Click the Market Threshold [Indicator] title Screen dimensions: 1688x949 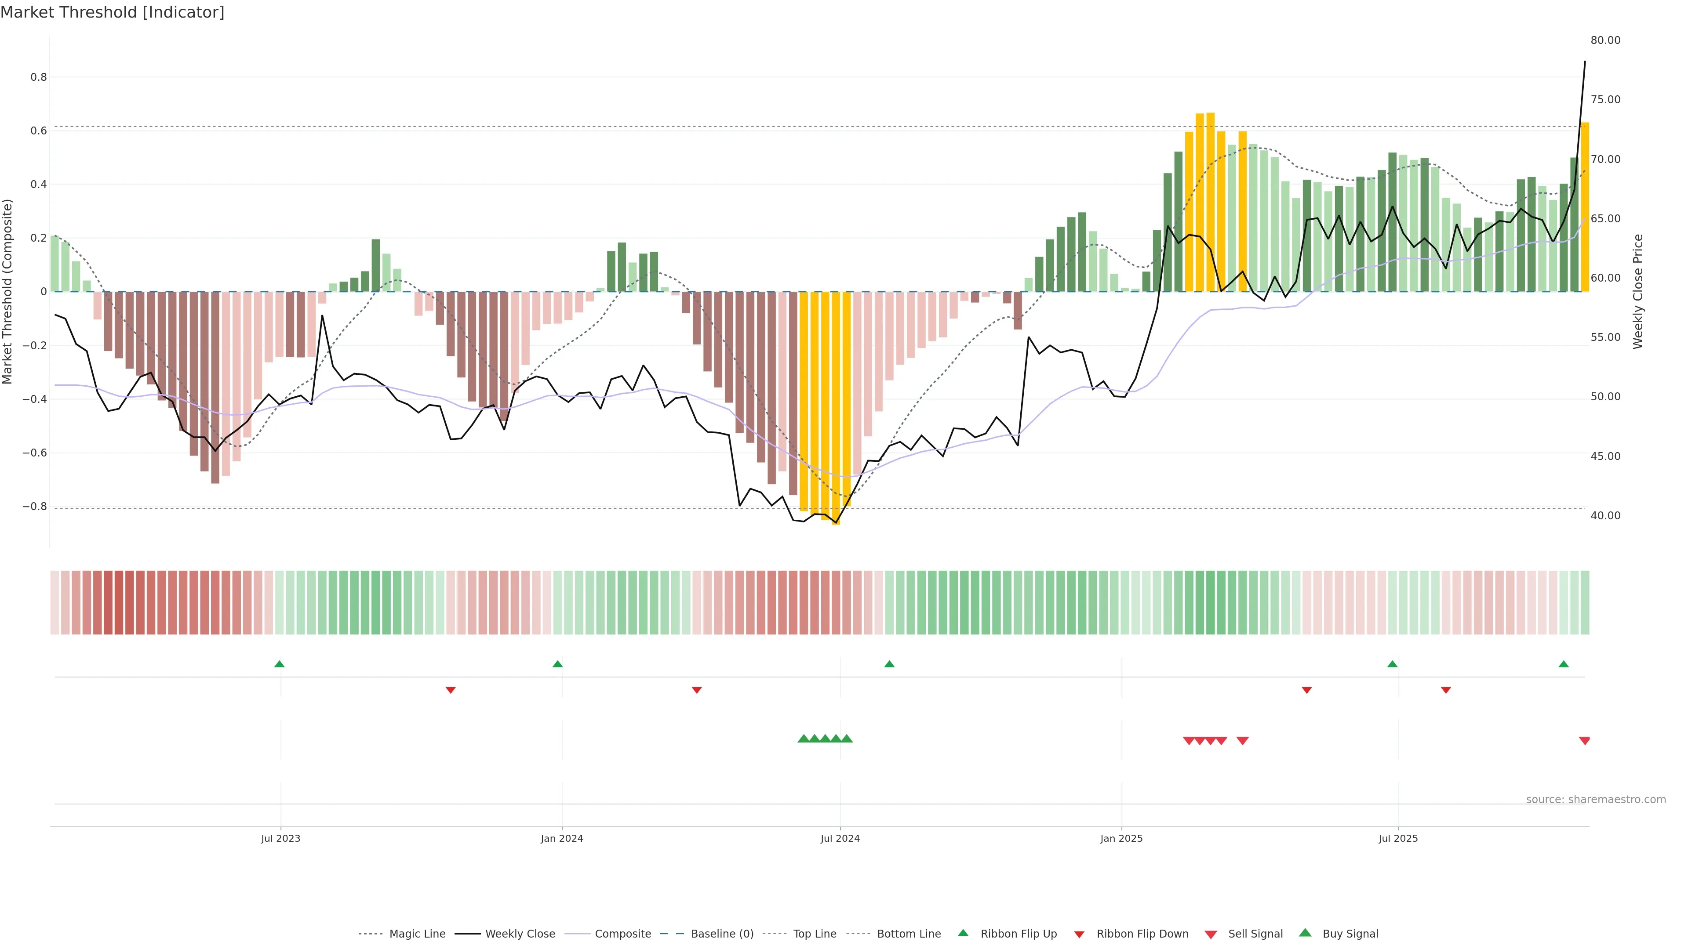112,12
